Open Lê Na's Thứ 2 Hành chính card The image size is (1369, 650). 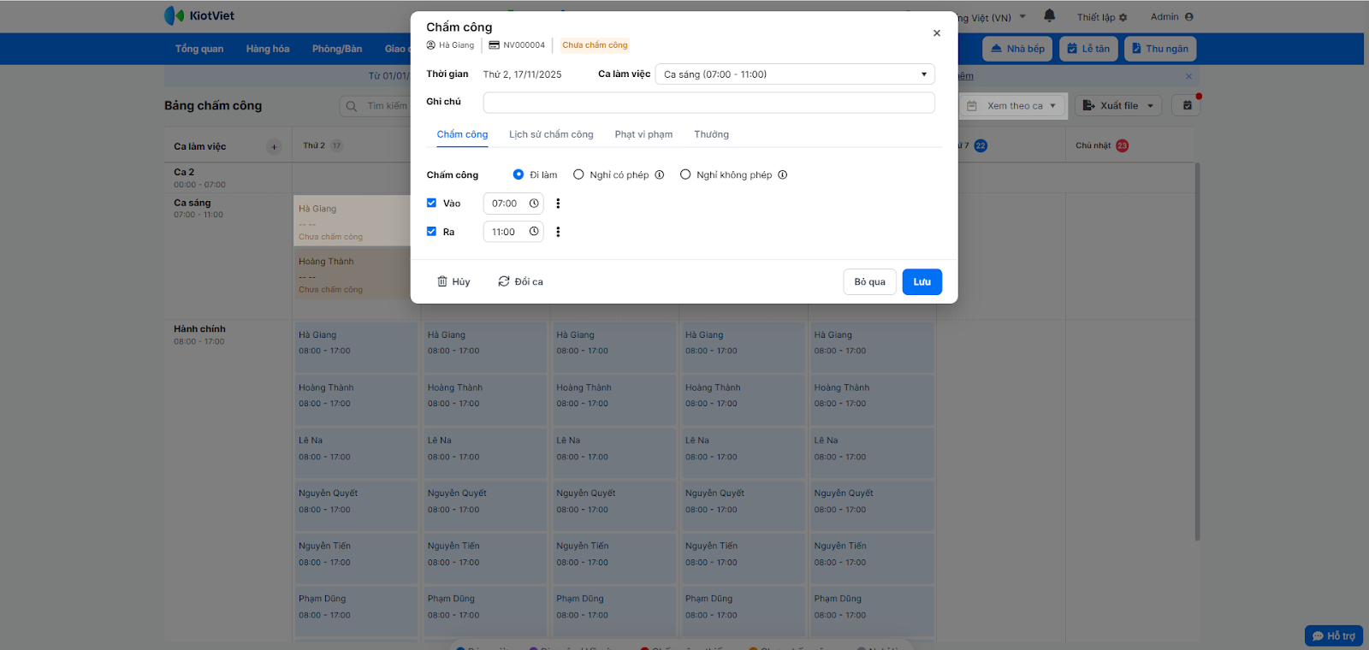click(x=356, y=452)
